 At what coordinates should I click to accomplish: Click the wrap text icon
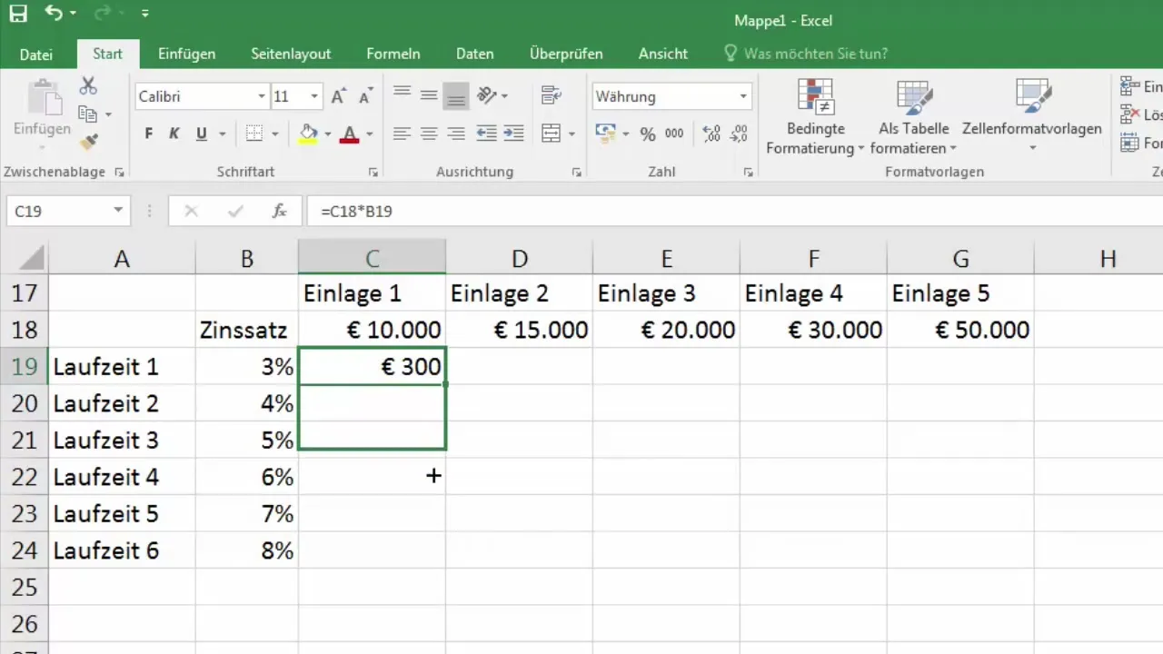pyautogui.click(x=551, y=94)
